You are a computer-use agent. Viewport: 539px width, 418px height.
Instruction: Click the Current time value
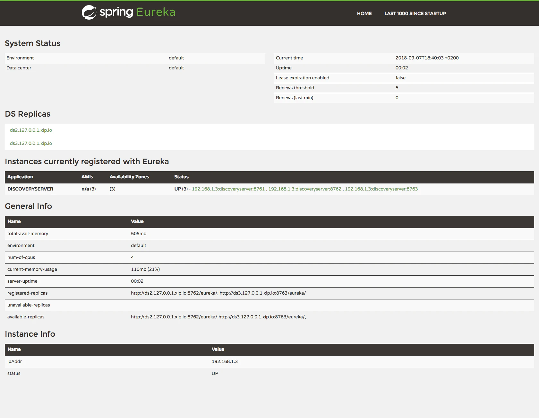(x=427, y=58)
